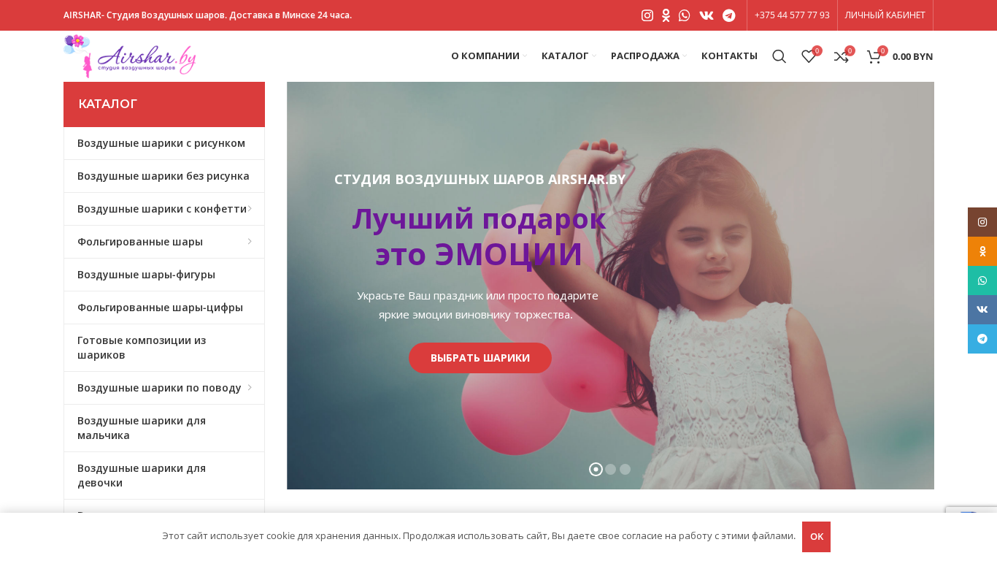Switch to the third banner slide dot

click(x=625, y=470)
